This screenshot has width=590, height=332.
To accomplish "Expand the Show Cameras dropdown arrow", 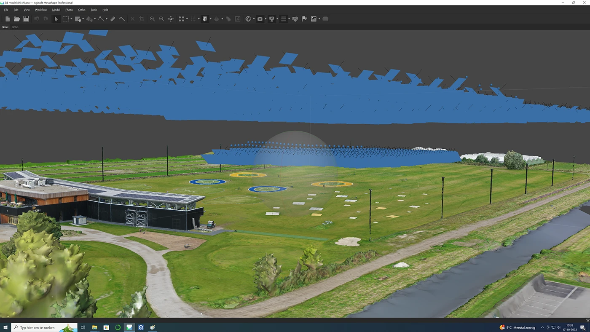I will pyautogui.click(x=265, y=19).
